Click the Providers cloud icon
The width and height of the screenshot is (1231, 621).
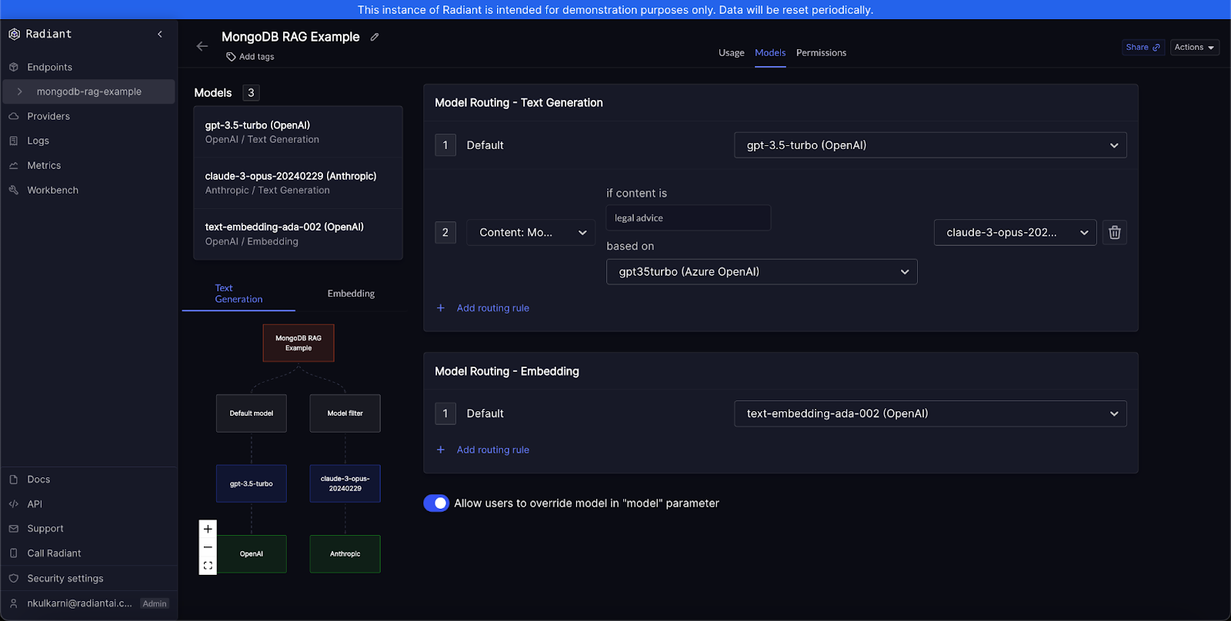coord(14,116)
